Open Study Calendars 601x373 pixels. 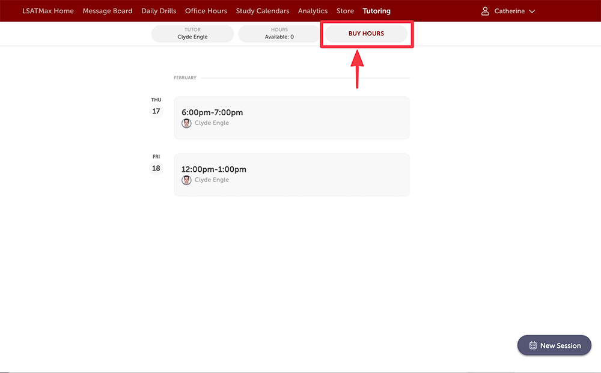click(263, 11)
